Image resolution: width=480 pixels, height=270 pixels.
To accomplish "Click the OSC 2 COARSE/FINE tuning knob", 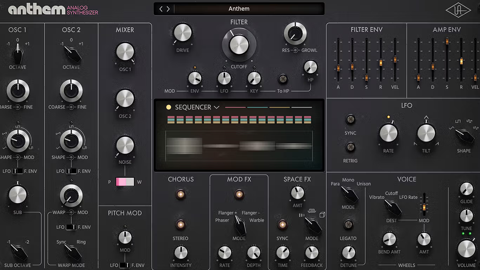I will point(71,91).
